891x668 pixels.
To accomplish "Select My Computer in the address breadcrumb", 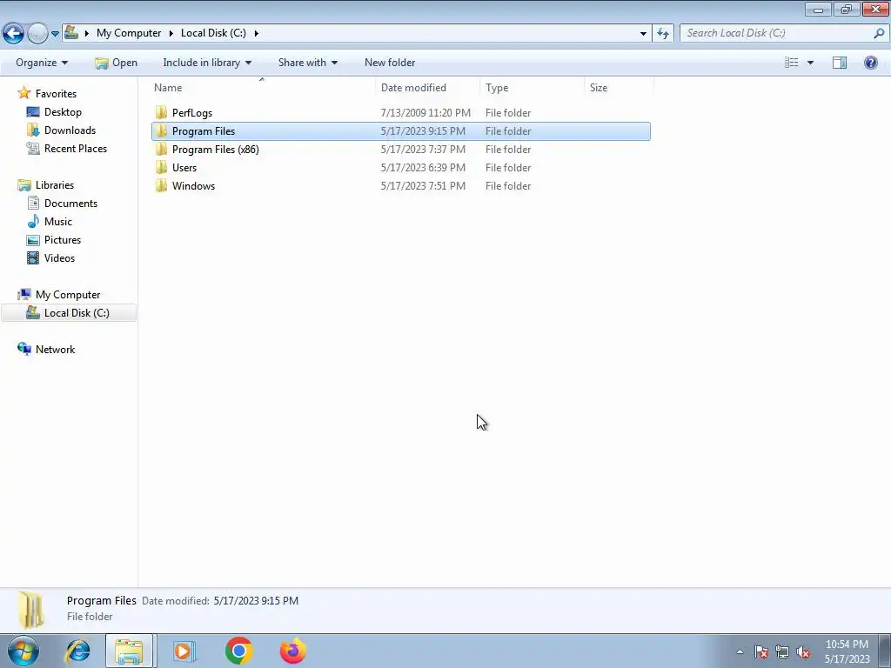I will point(129,33).
